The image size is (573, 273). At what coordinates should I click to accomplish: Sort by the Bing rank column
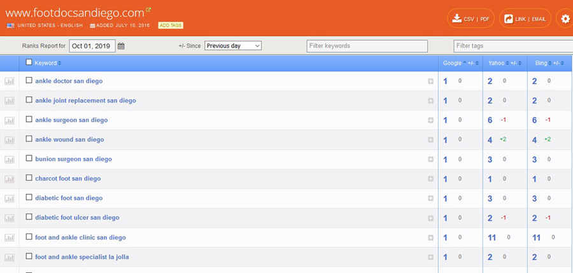coord(541,63)
